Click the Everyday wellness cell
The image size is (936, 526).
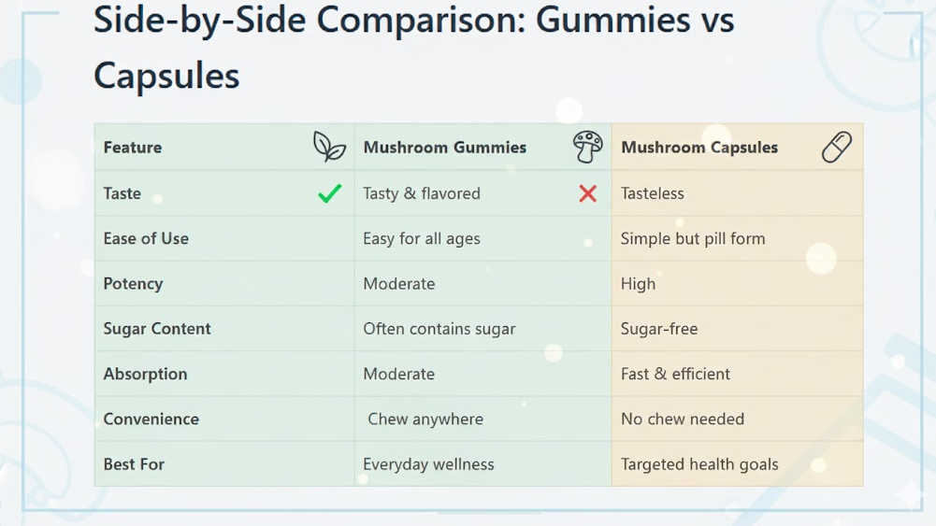tap(428, 464)
